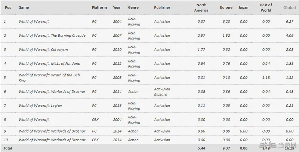Click the North America column header
The image size is (299, 152).
point(201,7)
